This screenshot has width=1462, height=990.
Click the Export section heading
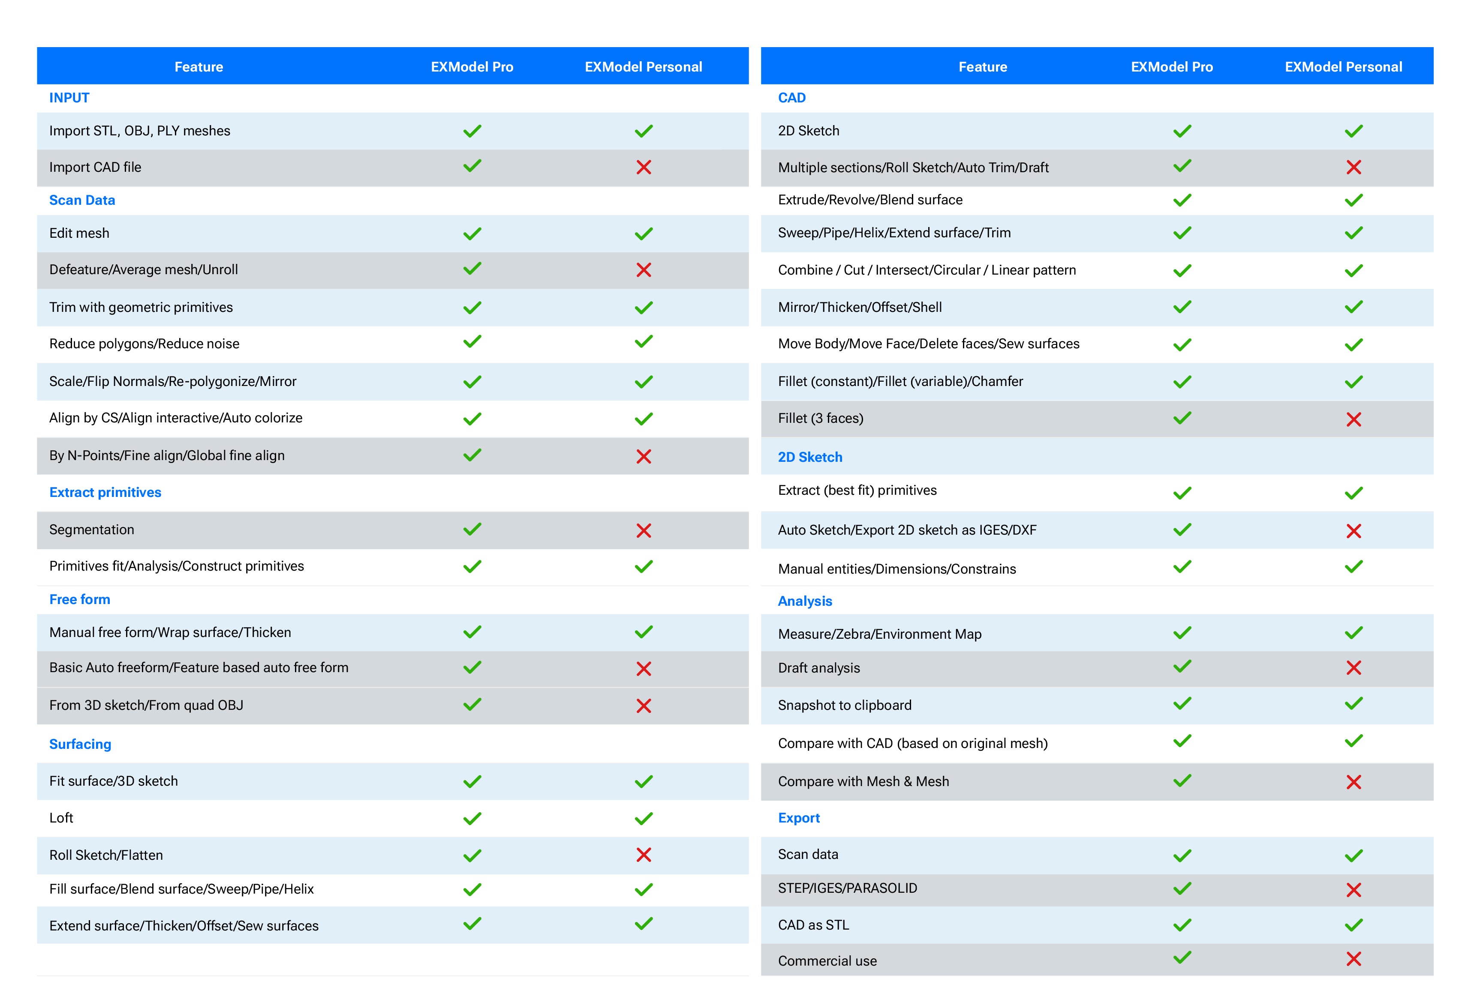coord(798,818)
